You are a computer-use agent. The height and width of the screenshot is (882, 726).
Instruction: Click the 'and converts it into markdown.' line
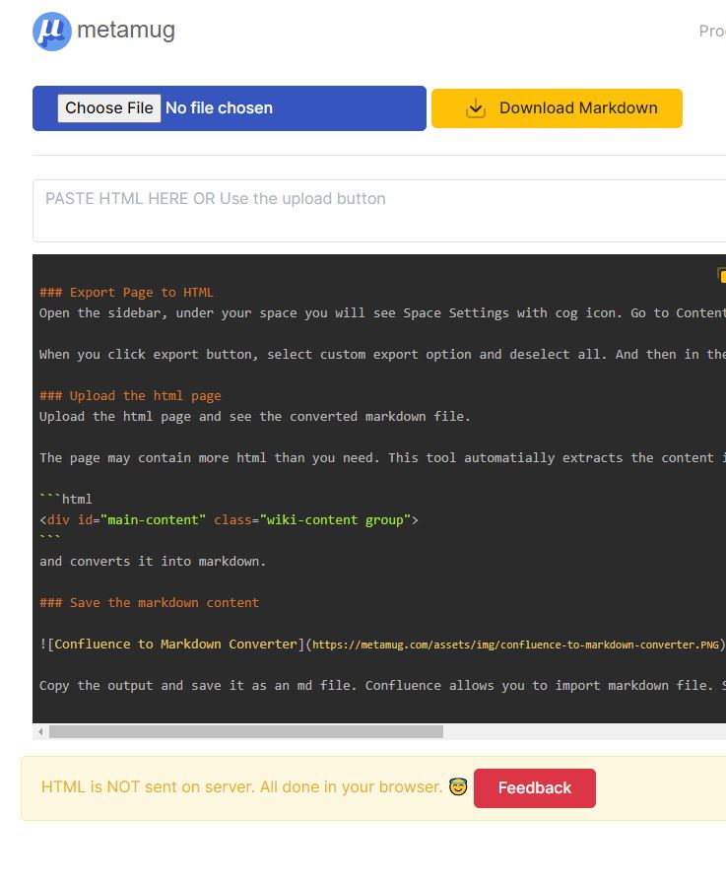click(153, 562)
